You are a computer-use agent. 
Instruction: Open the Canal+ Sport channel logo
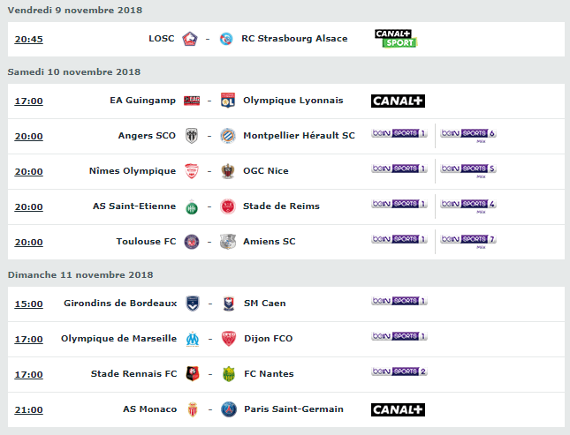pos(396,39)
